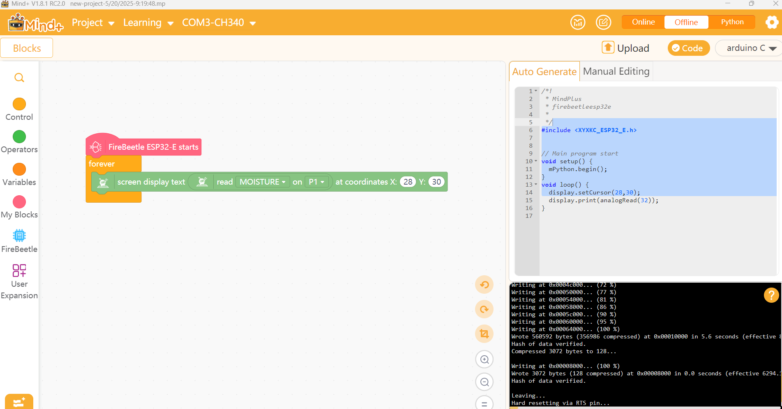Click the forever loop block

coord(101,164)
